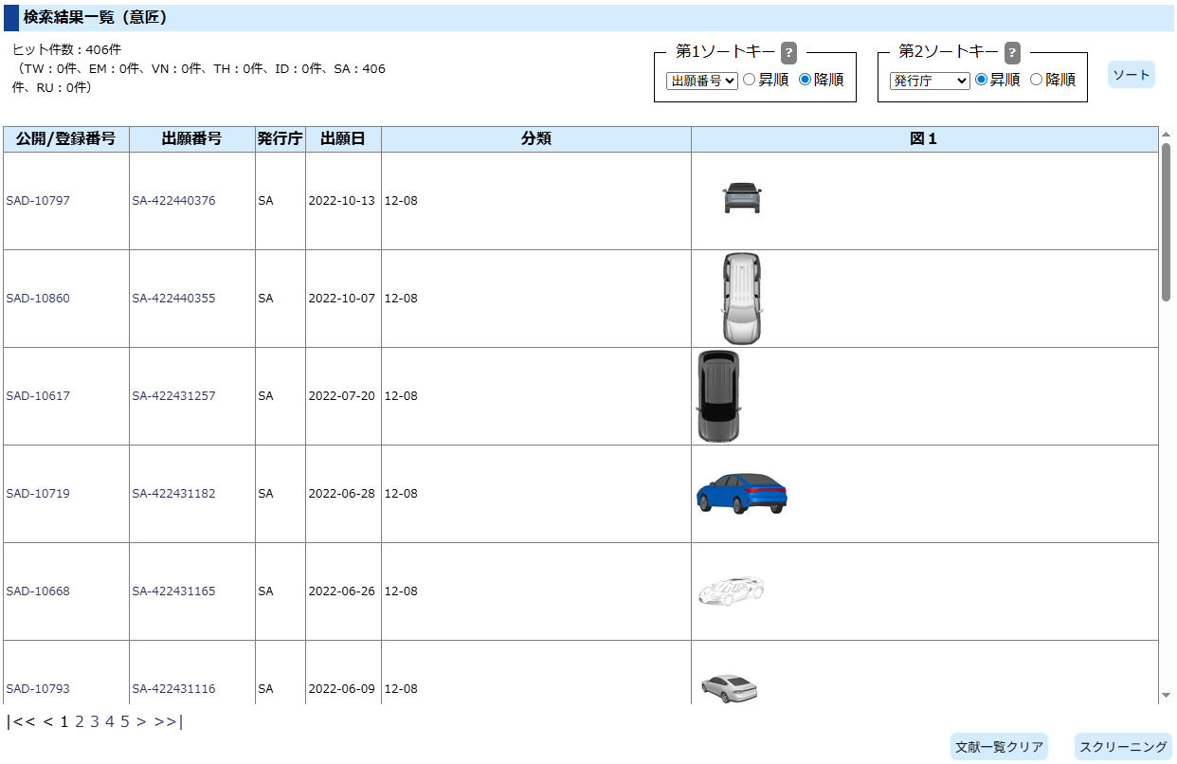Click the 文献一覧クリア button
The height and width of the screenshot is (764, 1177).
999,747
